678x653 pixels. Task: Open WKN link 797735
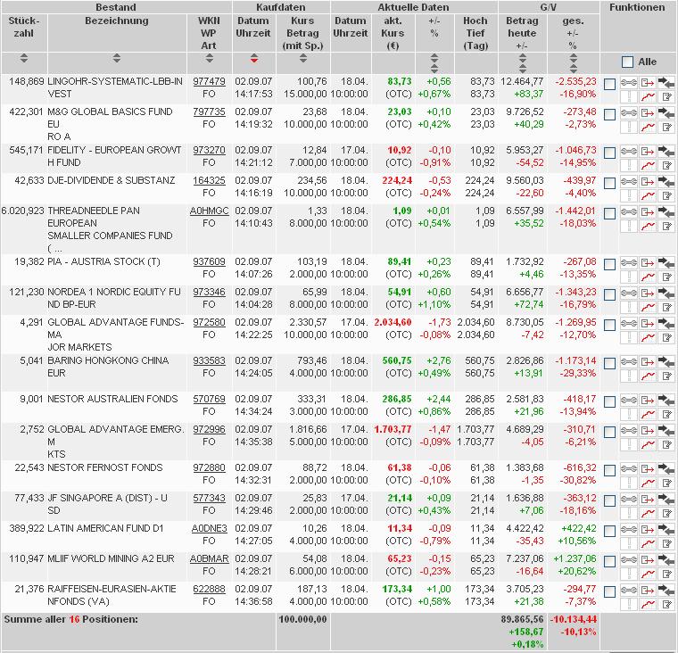point(209,112)
